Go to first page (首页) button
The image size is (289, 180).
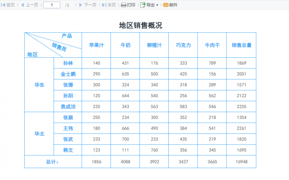point(8,5)
